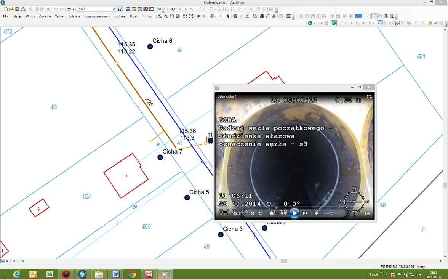Open the ArcToolbox window
The width and height of the screenshot is (448, 279).
146,9
